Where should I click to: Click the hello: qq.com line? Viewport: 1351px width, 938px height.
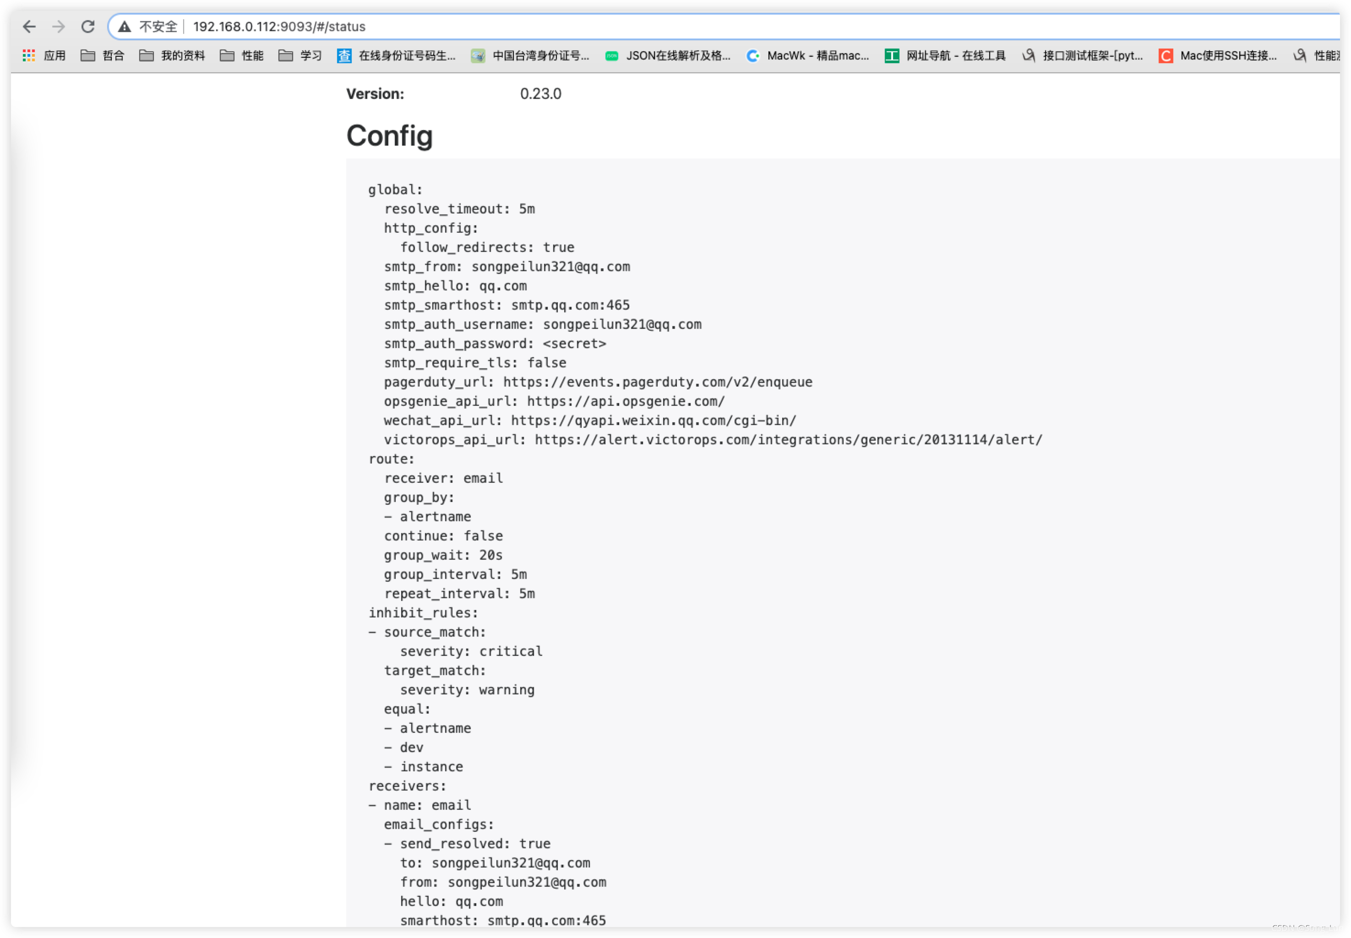point(451,901)
